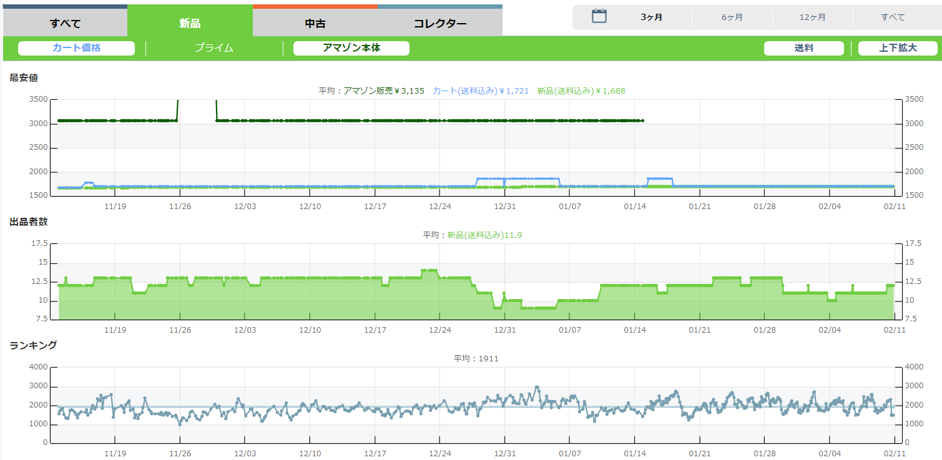Select the 3ヶ月 time range
The height and width of the screenshot is (460, 942).
pos(651,17)
